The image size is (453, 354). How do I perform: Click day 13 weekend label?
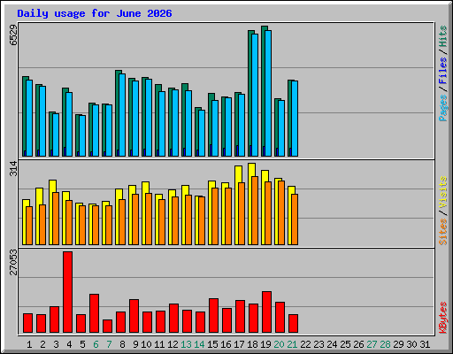coord(186,344)
